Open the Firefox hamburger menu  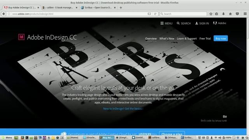tap(245, 14)
